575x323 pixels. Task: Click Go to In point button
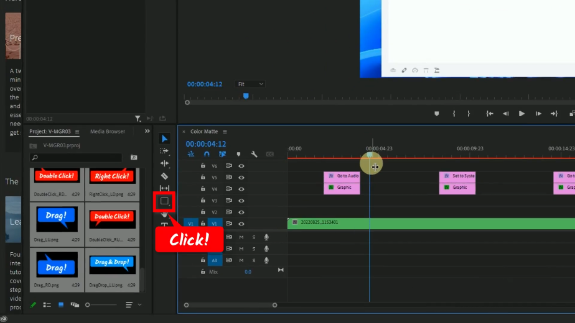[490, 114]
